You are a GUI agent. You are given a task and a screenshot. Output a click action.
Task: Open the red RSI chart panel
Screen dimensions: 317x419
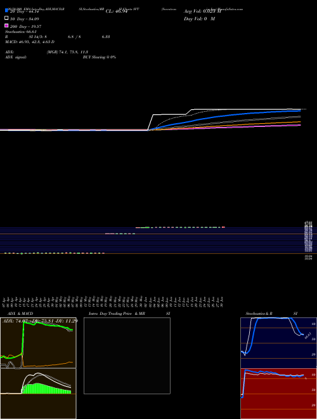(x=278, y=394)
